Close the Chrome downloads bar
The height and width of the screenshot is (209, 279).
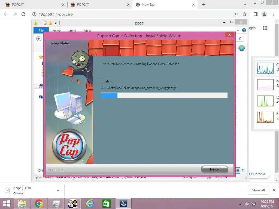click(x=274, y=190)
